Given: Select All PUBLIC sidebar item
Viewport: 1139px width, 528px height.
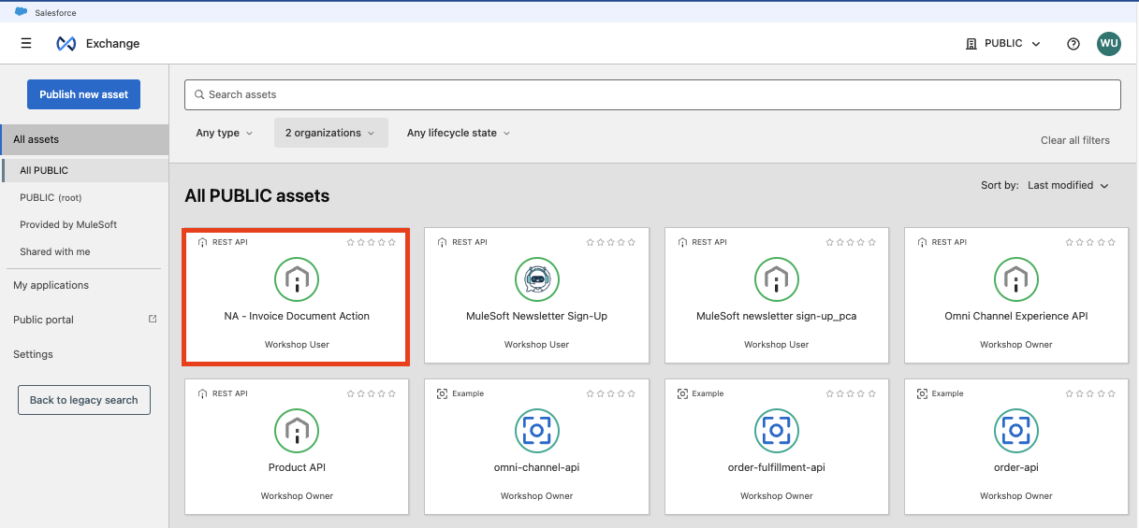Looking at the screenshot, I should (x=84, y=170).
